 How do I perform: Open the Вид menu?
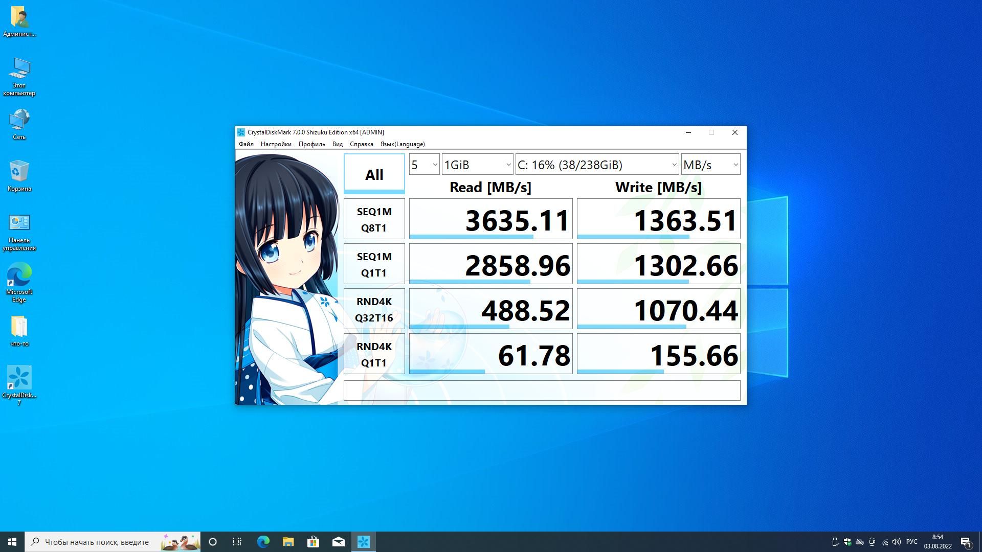(338, 144)
